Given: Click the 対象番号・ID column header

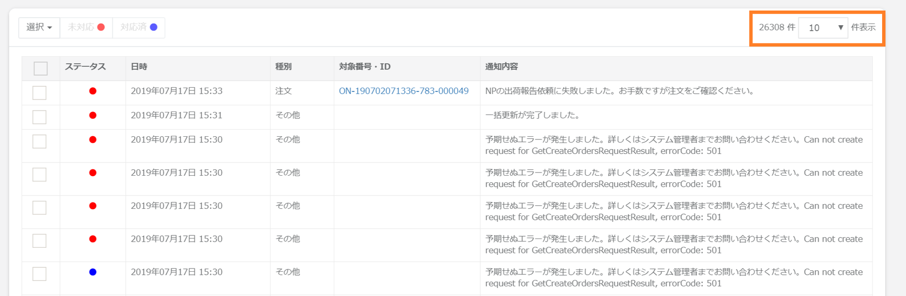Looking at the screenshot, I should tap(365, 67).
